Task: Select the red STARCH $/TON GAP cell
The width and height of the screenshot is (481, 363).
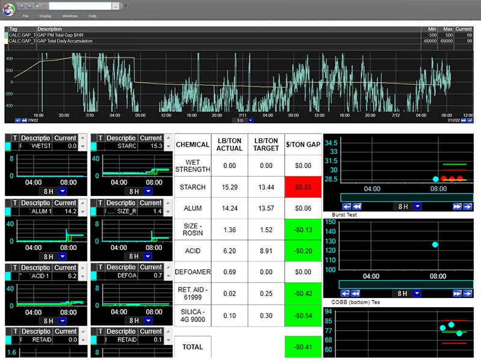Action: click(x=303, y=187)
